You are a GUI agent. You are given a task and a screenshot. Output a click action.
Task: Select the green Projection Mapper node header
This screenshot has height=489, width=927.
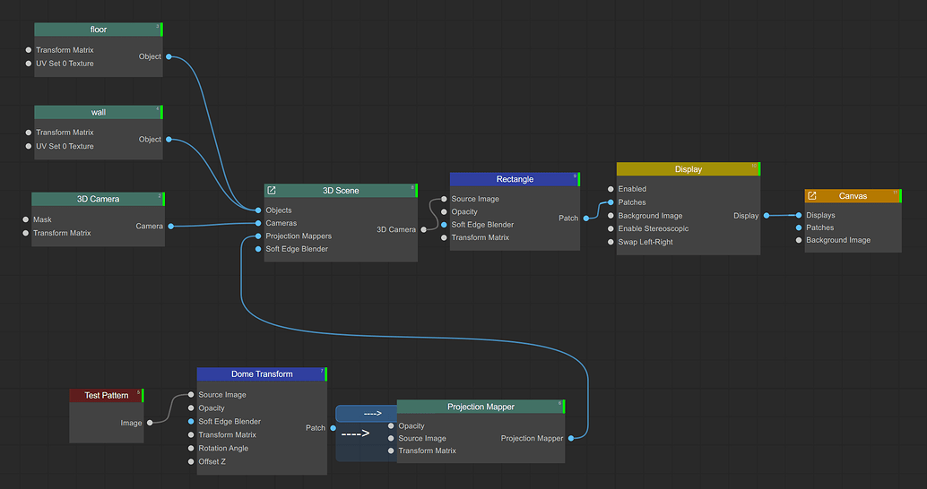(x=481, y=407)
